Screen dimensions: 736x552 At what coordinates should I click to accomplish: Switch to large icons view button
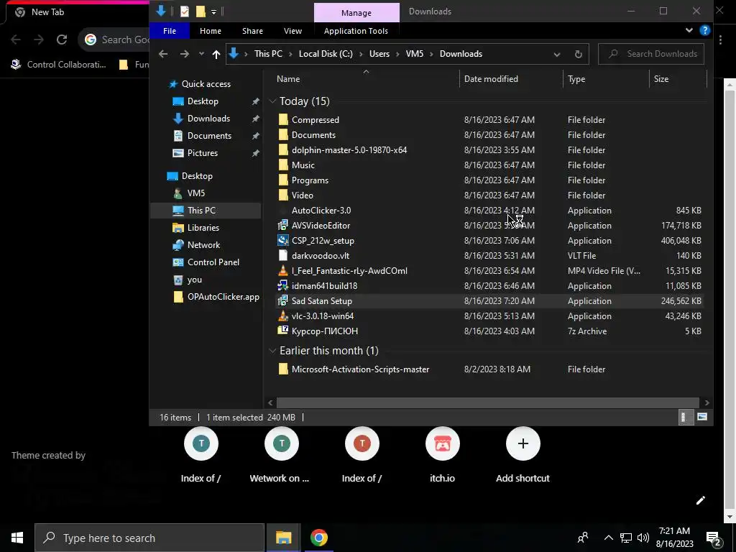pos(701,417)
